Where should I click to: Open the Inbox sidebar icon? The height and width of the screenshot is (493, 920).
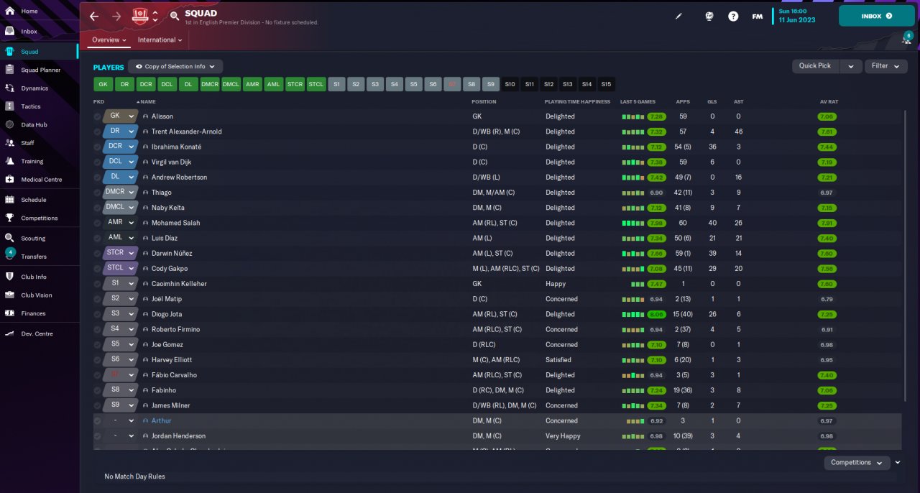tap(9, 32)
